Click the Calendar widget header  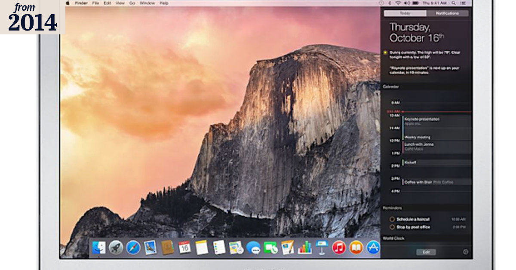point(391,87)
